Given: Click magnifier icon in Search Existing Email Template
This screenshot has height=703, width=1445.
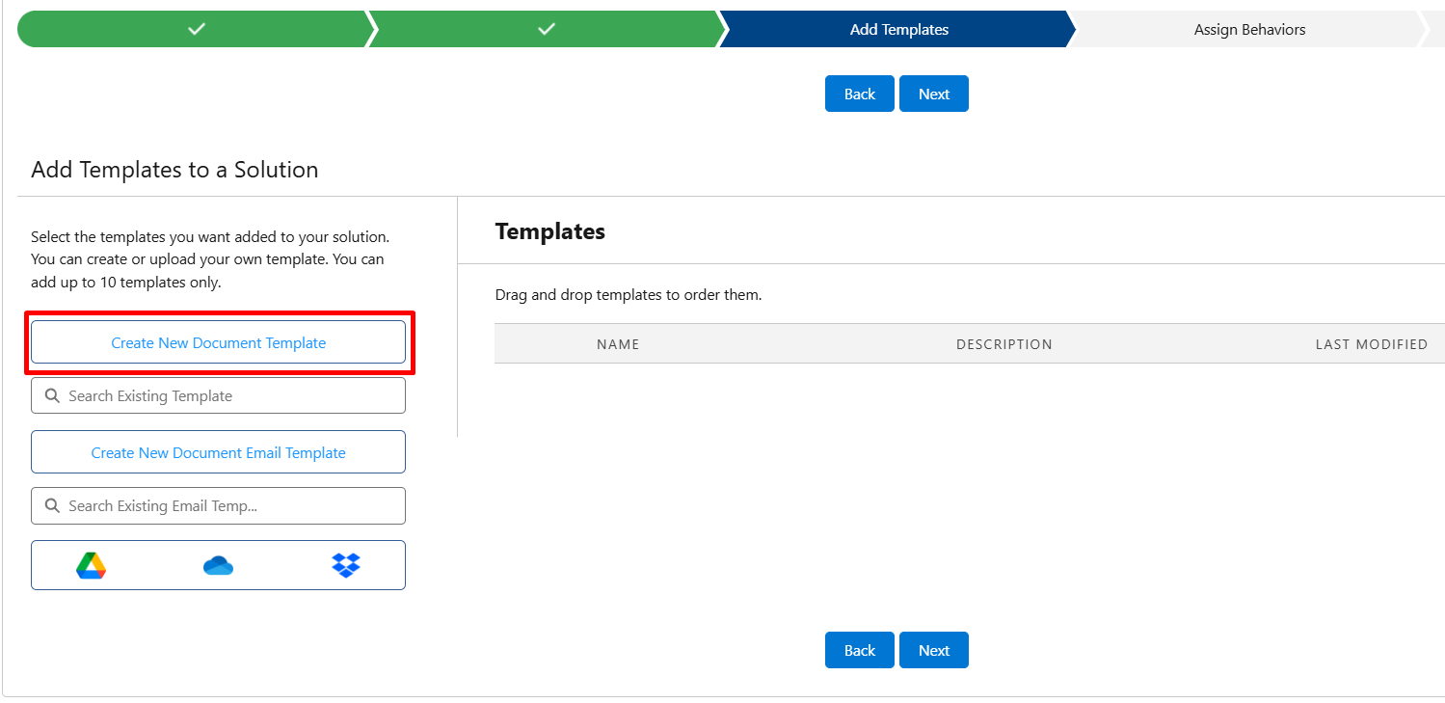Looking at the screenshot, I should click(x=53, y=505).
